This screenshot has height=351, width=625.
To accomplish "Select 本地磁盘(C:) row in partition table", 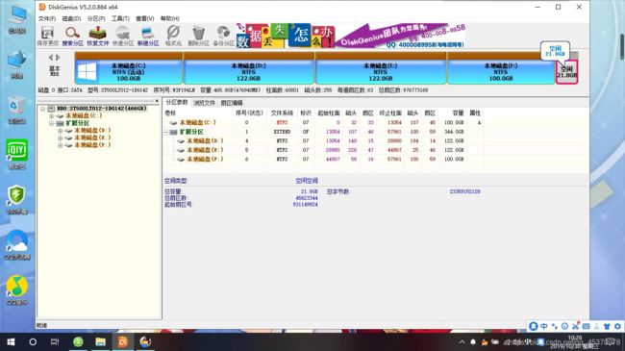I will (324, 122).
